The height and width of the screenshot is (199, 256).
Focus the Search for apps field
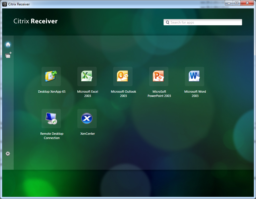point(203,22)
